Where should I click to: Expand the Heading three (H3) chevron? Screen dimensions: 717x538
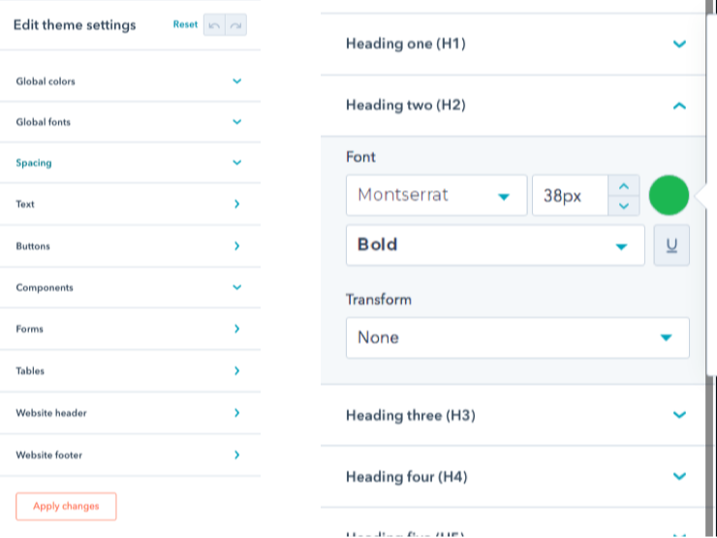coord(679,415)
